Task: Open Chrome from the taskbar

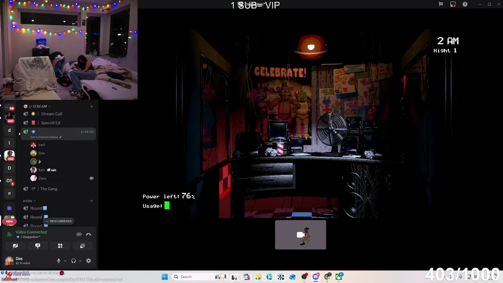Action: 327,277
